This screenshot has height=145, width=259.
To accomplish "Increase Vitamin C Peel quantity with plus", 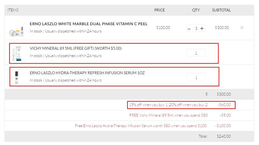I will pos(202,28).
